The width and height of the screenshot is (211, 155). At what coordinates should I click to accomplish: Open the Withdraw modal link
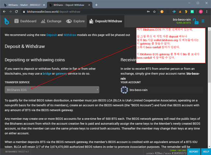point(70,35)
